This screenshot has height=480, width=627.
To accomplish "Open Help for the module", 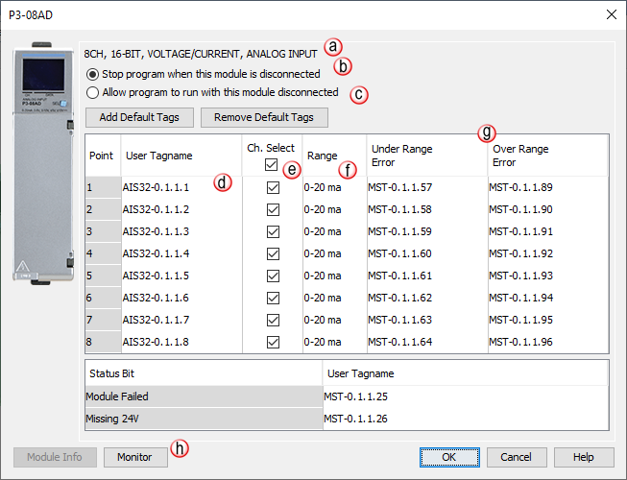I will point(582,457).
